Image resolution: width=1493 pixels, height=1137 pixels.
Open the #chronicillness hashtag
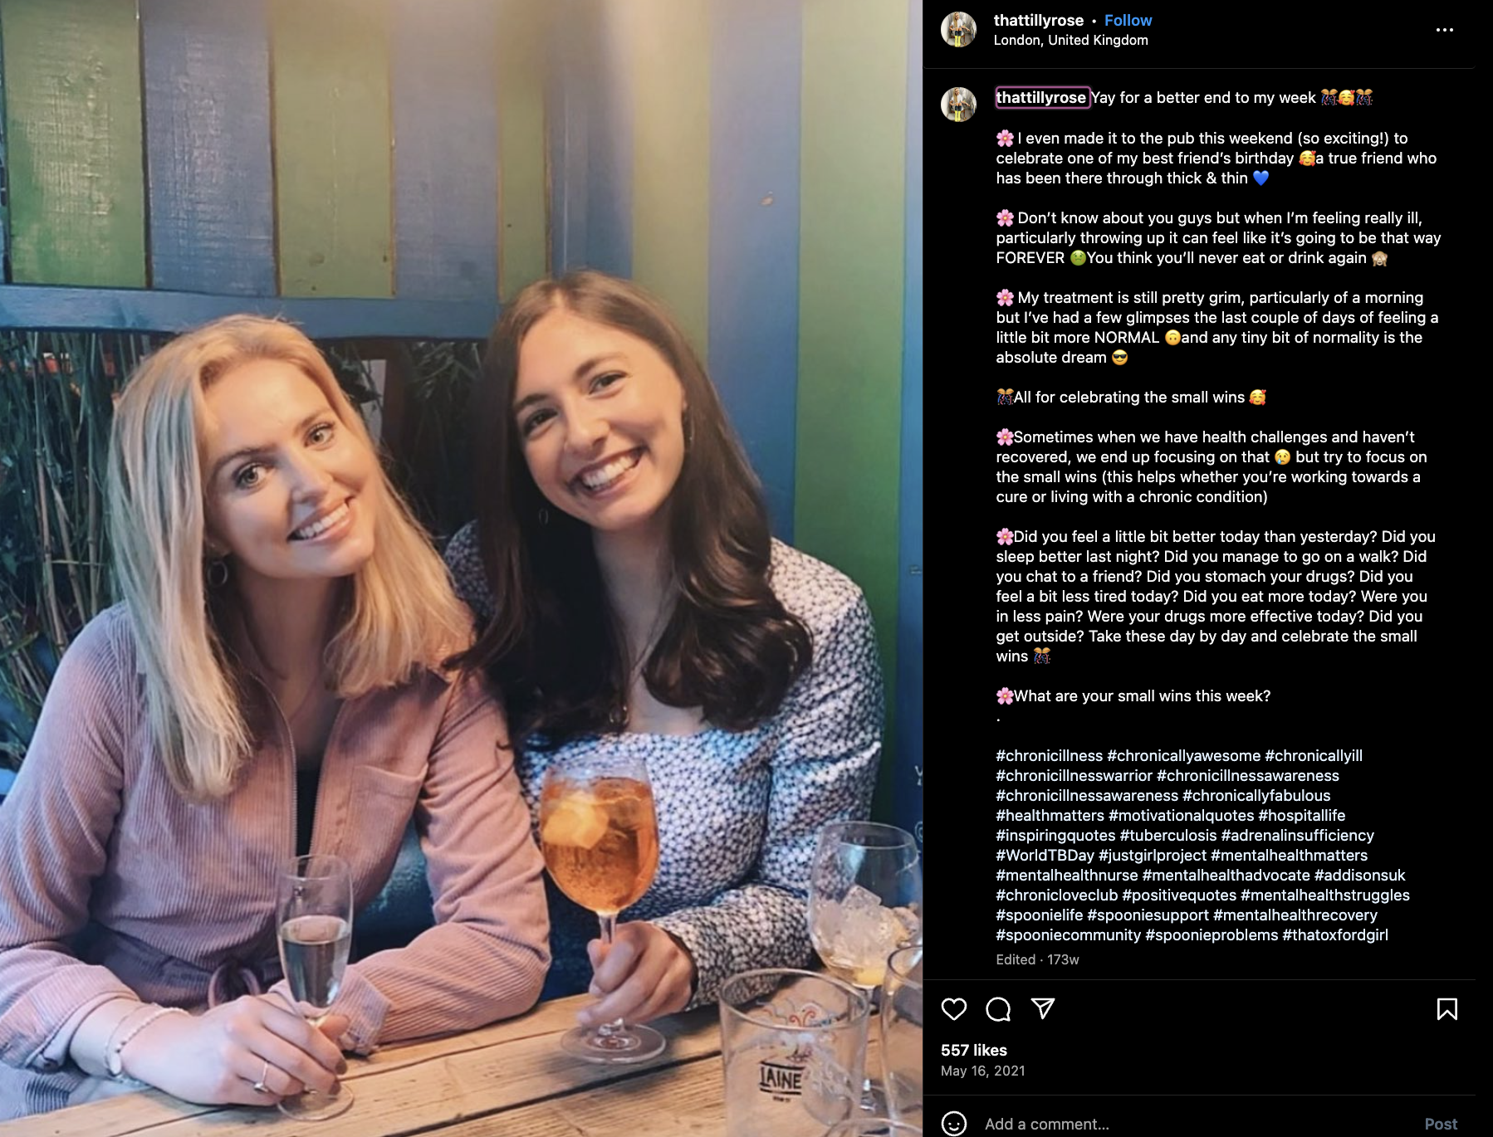[1050, 755]
